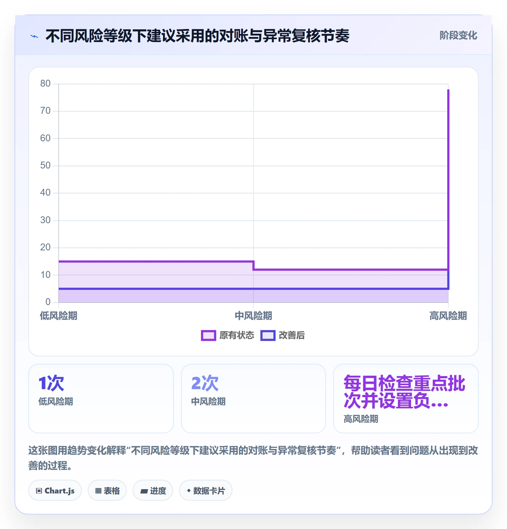The image size is (507, 529).
Task: Click the chart title 不同风险等级下建议采用的对账与异常复核节奏
Action: (197, 36)
